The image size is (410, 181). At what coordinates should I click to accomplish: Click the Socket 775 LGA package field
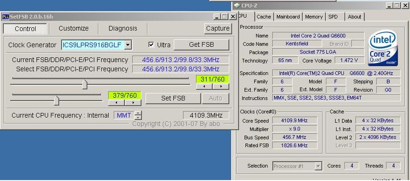coord(318,52)
